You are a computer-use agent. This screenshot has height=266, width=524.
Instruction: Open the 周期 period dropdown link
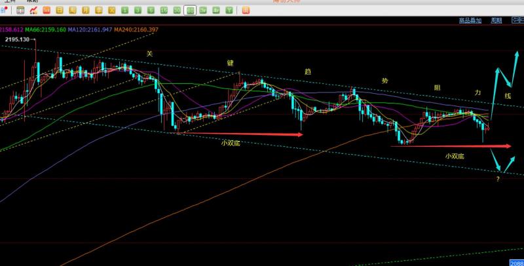pyautogui.click(x=496, y=20)
